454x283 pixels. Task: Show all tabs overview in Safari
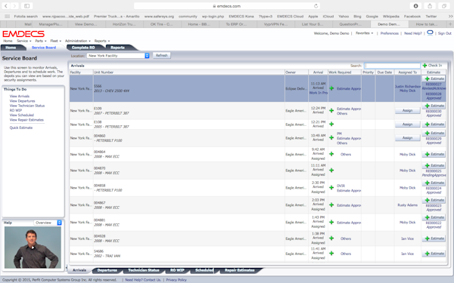(x=443, y=6)
